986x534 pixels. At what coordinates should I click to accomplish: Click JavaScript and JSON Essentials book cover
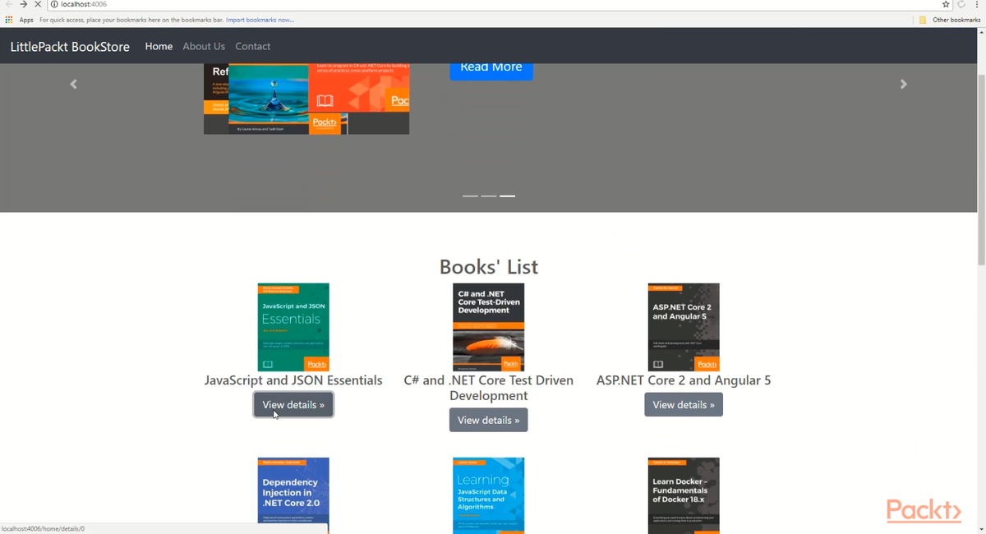coord(293,327)
